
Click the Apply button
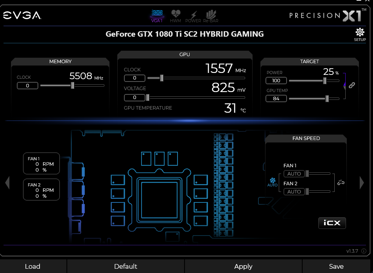click(243, 266)
